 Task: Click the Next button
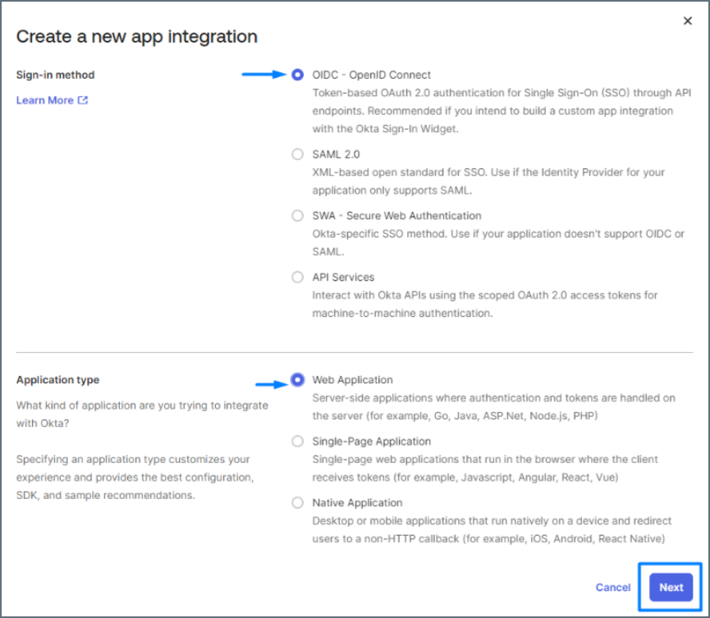tap(671, 587)
